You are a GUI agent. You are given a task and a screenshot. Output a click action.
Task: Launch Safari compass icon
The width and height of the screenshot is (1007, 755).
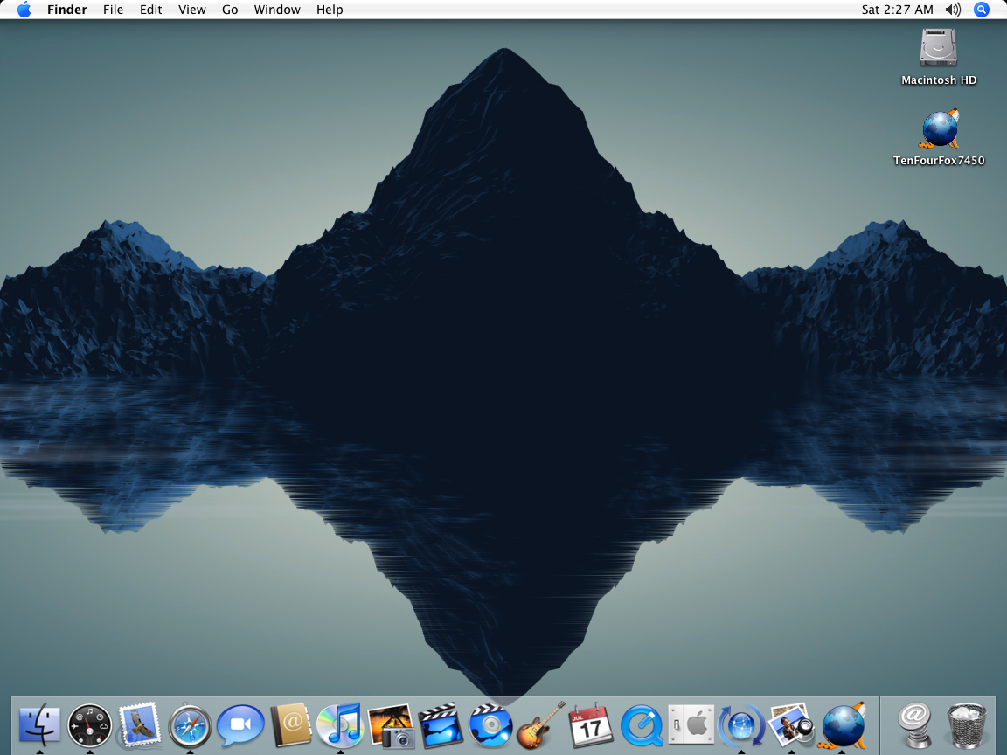point(190,725)
